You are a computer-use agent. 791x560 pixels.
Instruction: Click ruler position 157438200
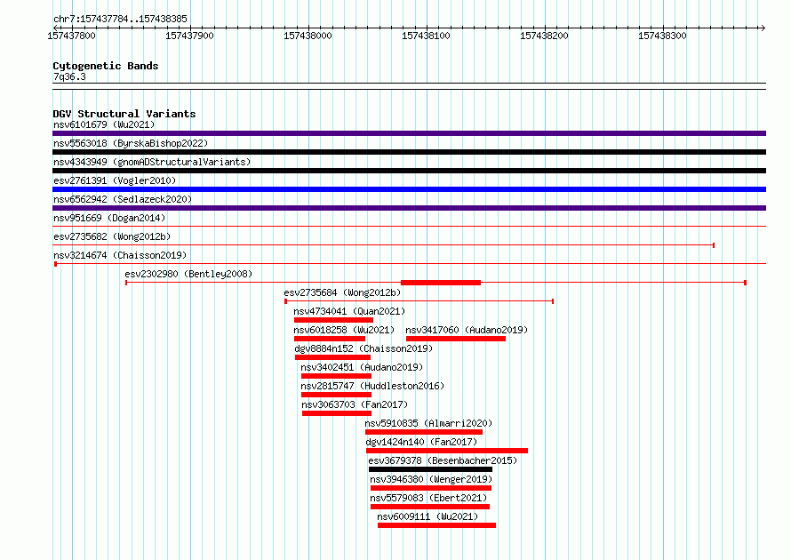[x=544, y=36]
